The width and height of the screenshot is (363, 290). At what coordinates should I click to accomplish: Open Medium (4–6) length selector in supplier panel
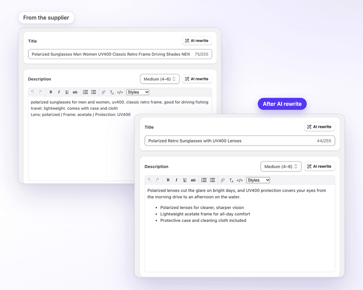click(160, 79)
